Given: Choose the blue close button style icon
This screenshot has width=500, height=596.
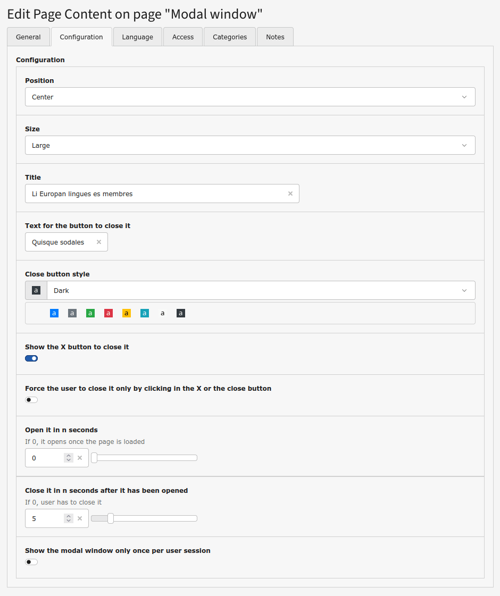Looking at the screenshot, I should coord(54,314).
